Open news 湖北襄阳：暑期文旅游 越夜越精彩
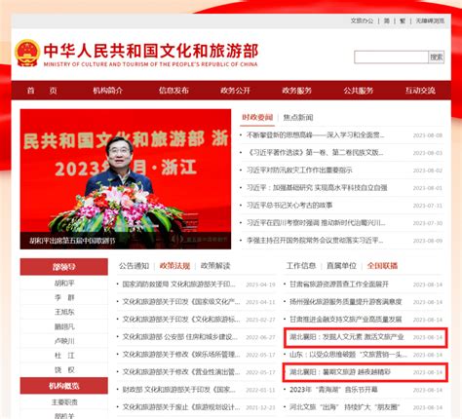The image size is (462, 419). click(340, 372)
